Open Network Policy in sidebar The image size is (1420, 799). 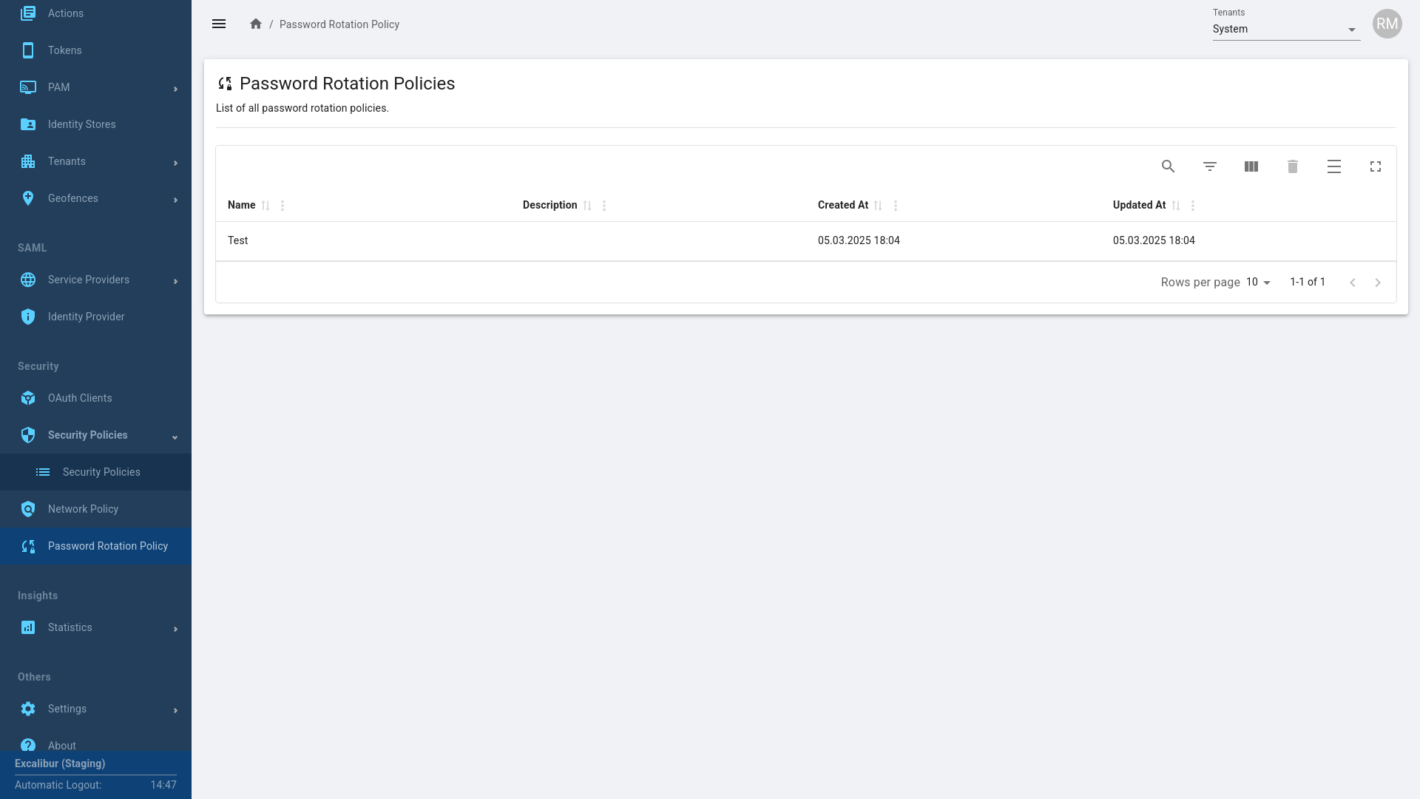pos(83,509)
